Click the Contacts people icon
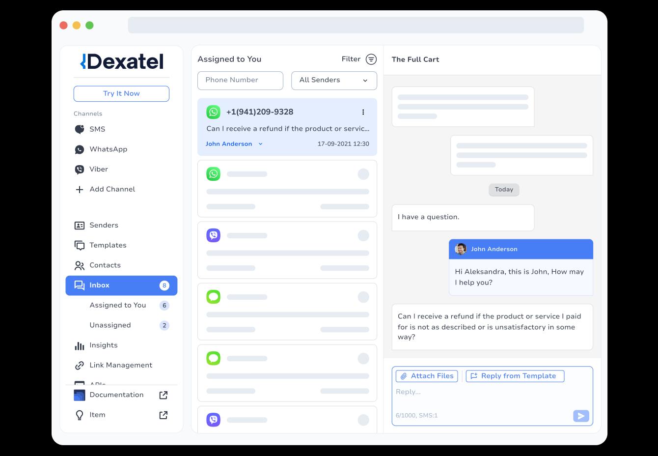 pyautogui.click(x=79, y=265)
